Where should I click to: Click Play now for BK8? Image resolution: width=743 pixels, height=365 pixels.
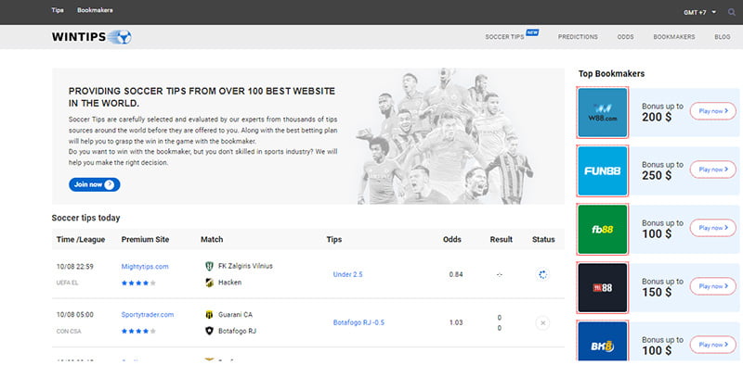(713, 345)
